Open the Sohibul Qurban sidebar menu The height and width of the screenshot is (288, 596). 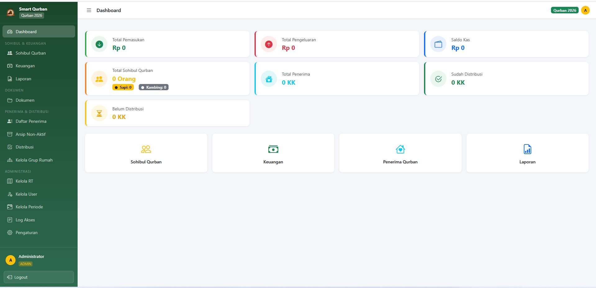pyautogui.click(x=39, y=53)
